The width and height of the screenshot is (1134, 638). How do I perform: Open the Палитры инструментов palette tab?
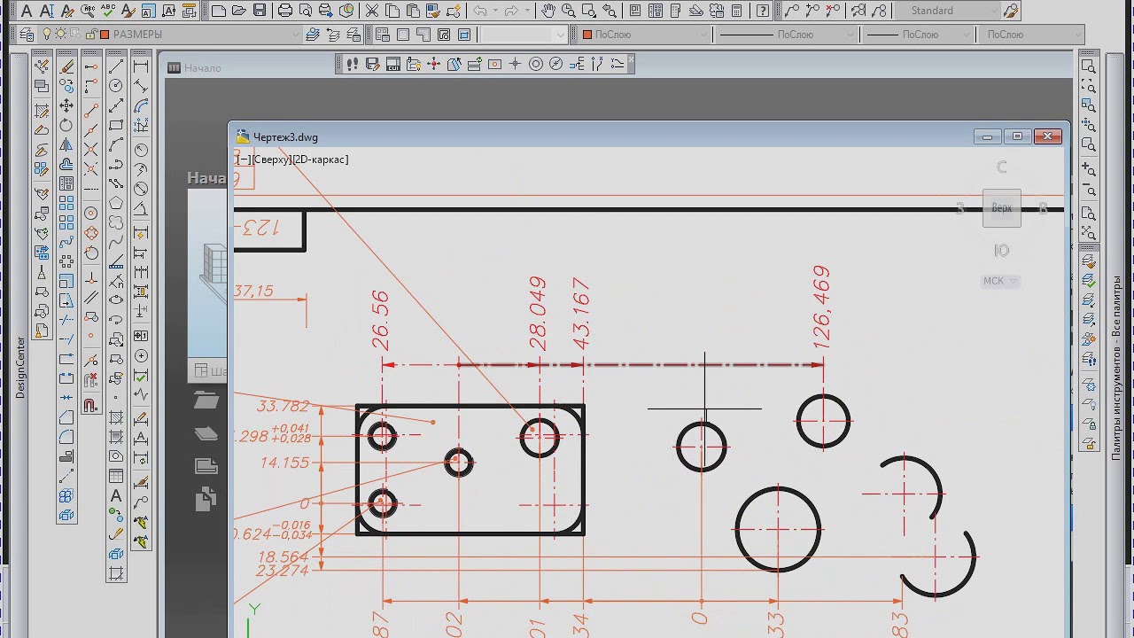(x=1116, y=366)
